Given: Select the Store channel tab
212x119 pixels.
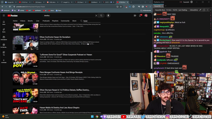Looking at the screenshot, I should click(74, 21).
